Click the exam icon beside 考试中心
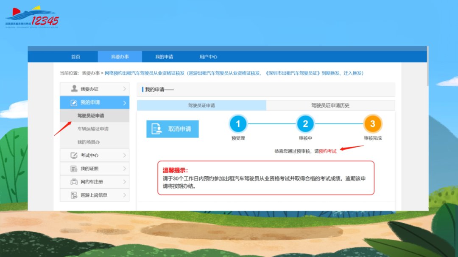This screenshot has width=458, height=257. point(74,156)
